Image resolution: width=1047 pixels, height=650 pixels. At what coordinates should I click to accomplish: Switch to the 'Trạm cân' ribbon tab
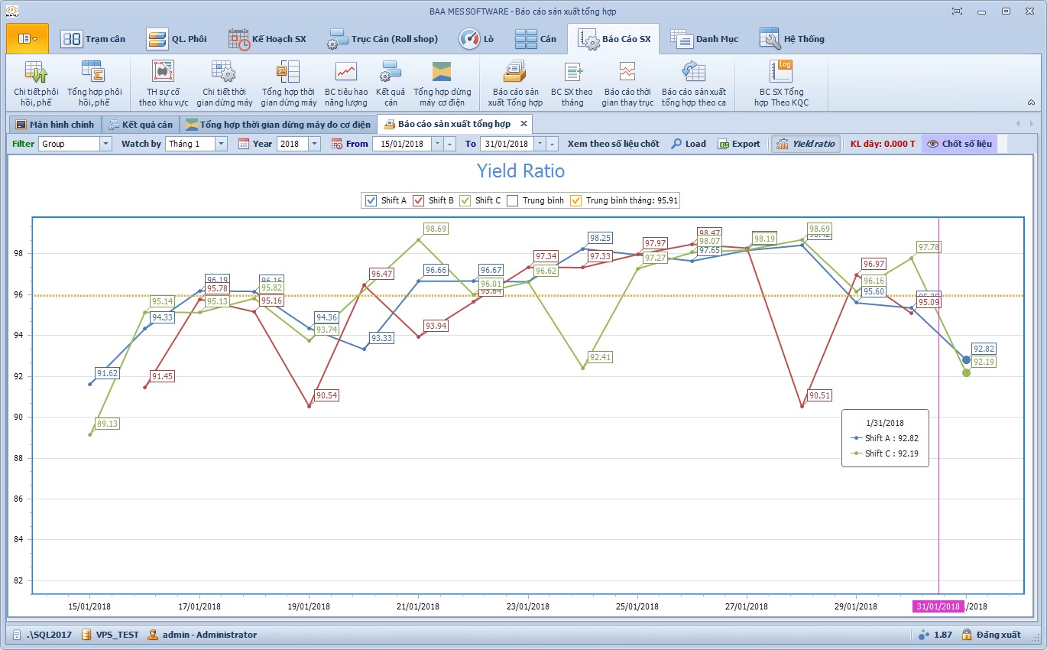(x=93, y=39)
